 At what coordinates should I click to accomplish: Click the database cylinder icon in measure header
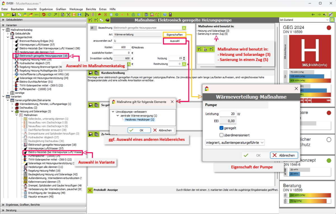108,20
